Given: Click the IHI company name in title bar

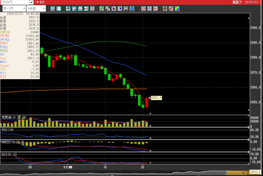Looking at the screenshot, I should coord(42,2).
